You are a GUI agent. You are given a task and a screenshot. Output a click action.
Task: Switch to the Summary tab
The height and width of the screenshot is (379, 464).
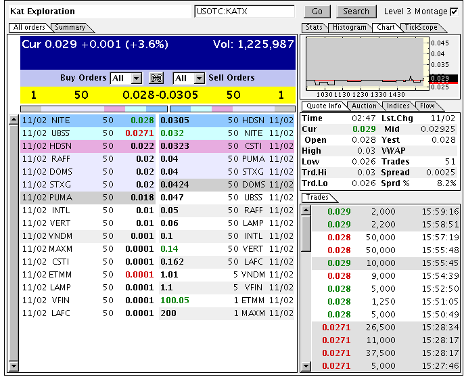coord(70,28)
